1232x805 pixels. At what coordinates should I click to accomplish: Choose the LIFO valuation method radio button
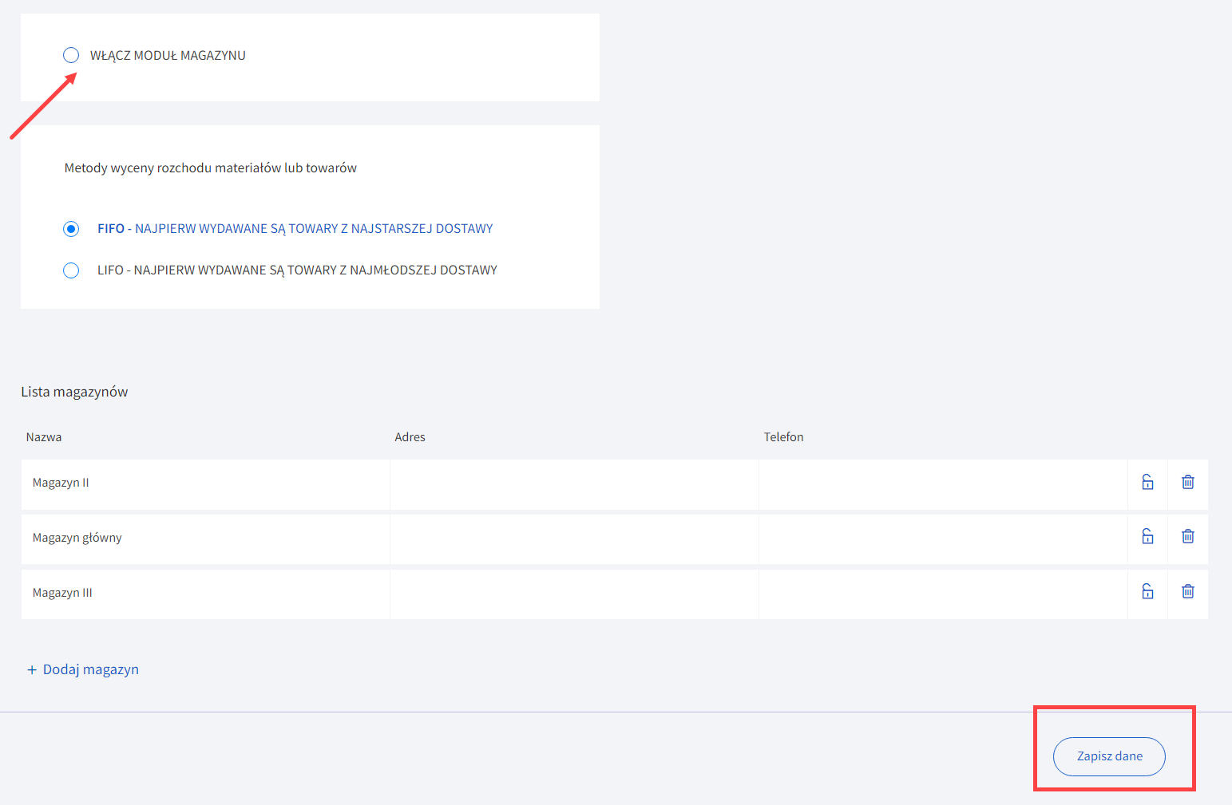(71, 270)
